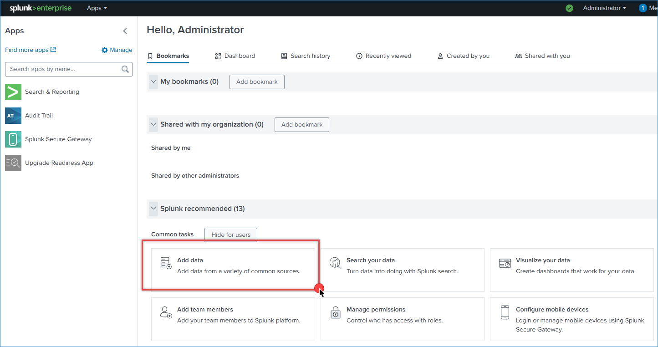Open the Search your data title
658x347 pixels.
371,260
